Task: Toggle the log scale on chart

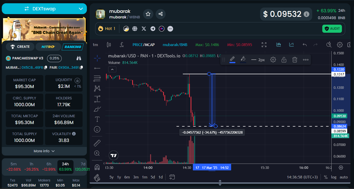Action: coord(334,177)
